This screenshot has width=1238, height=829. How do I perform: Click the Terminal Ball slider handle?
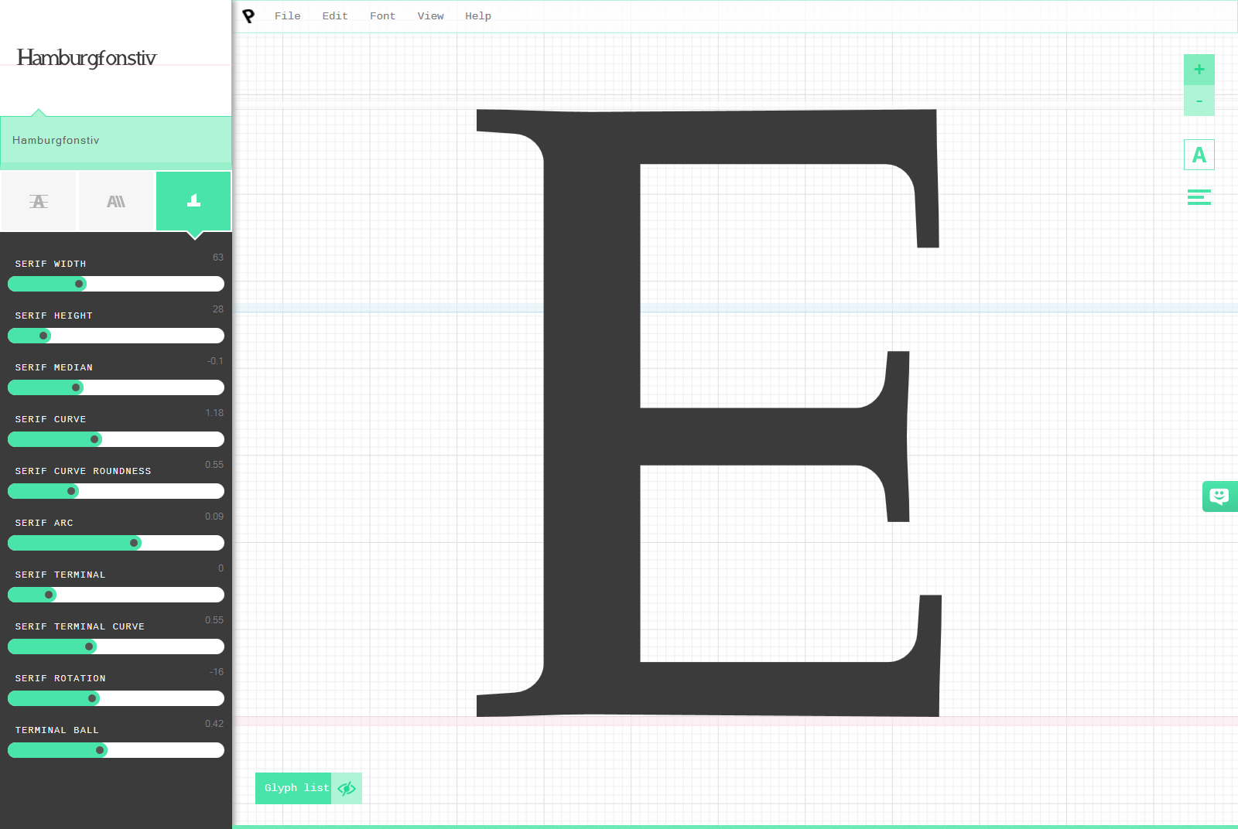100,750
